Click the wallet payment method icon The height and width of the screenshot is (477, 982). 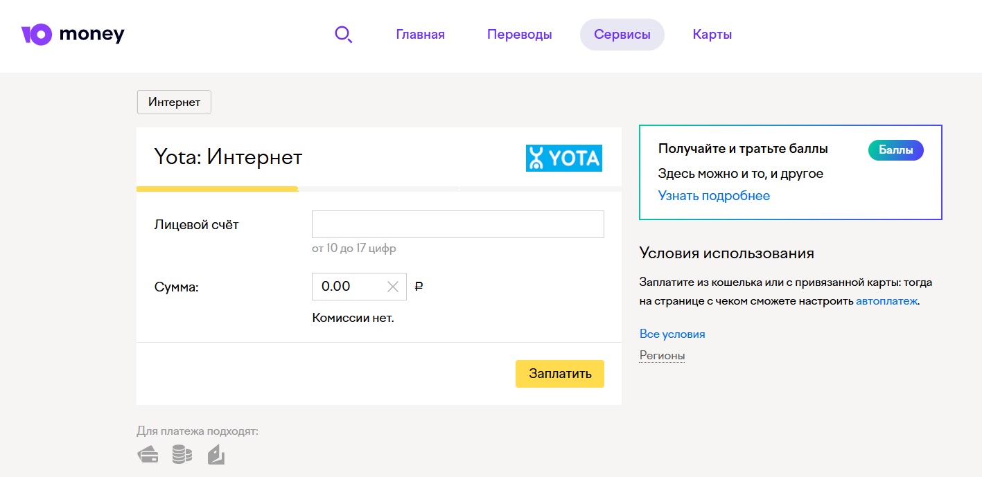coord(216,454)
